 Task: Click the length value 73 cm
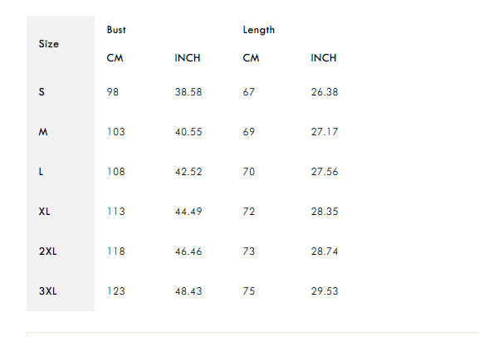click(x=249, y=252)
